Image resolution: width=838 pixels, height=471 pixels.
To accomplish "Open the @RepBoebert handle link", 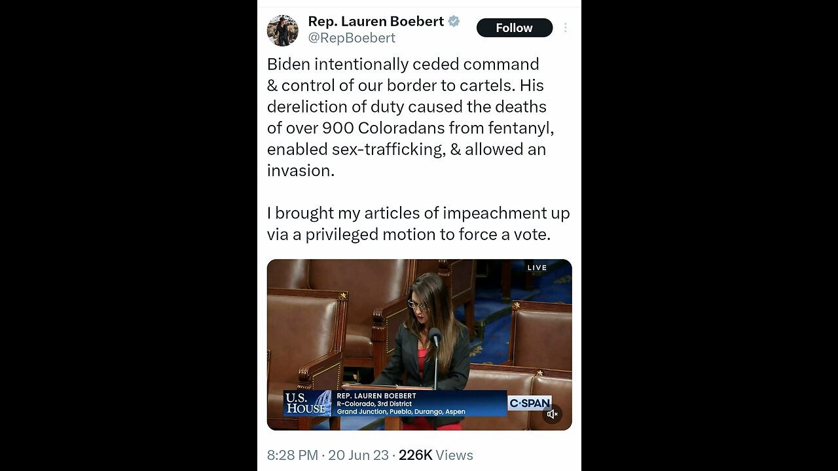I will 352,38.
